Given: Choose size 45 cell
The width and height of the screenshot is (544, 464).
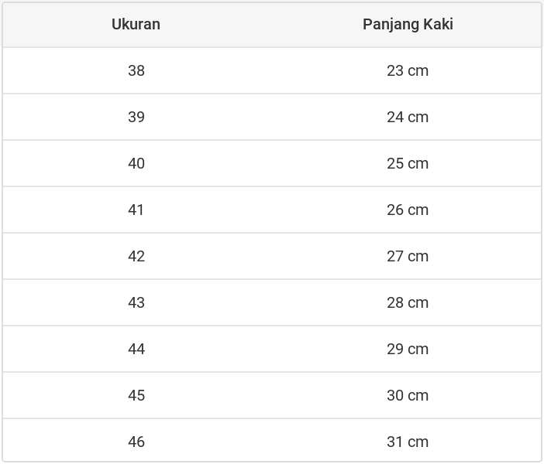Looking at the screenshot, I should coord(136,395).
